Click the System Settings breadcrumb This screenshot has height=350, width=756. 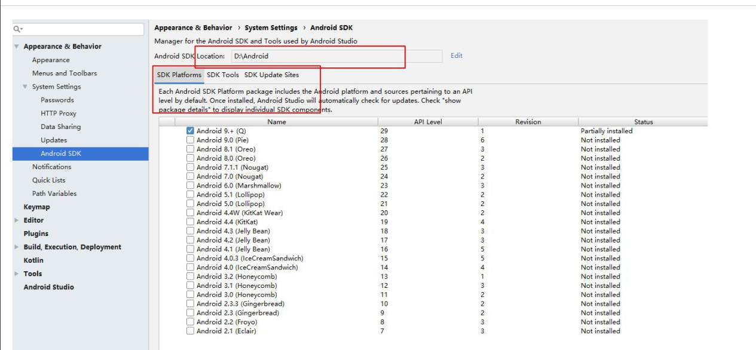click(271, 28)
